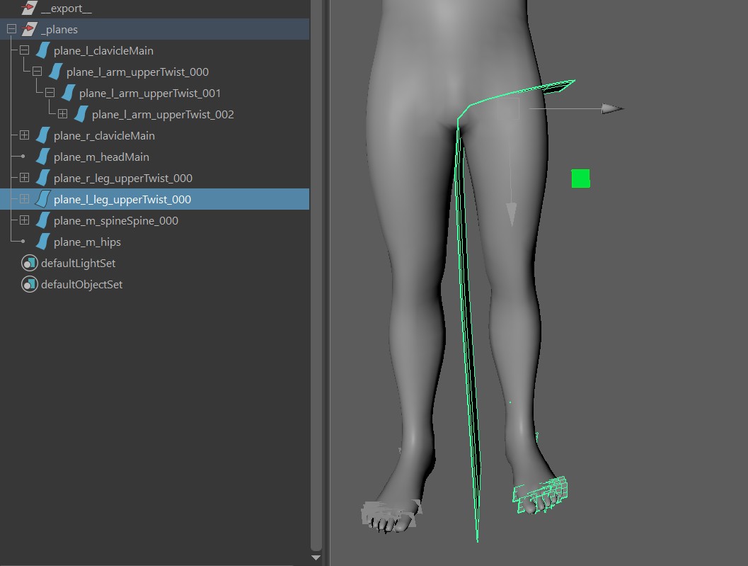Image resolution: width=748 pixels, height=566 pixels.
Task: Select plane_l_arm_upperTwist_000 item
Action: click(x=137, y=72)
